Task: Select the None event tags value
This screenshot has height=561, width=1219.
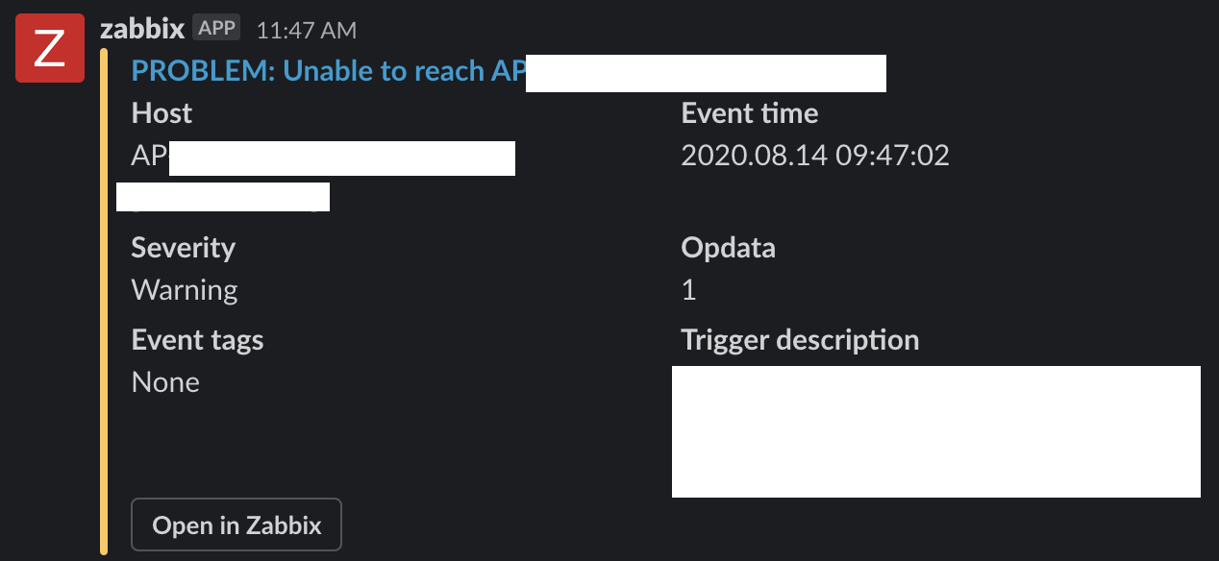Action: click(165, 382)
